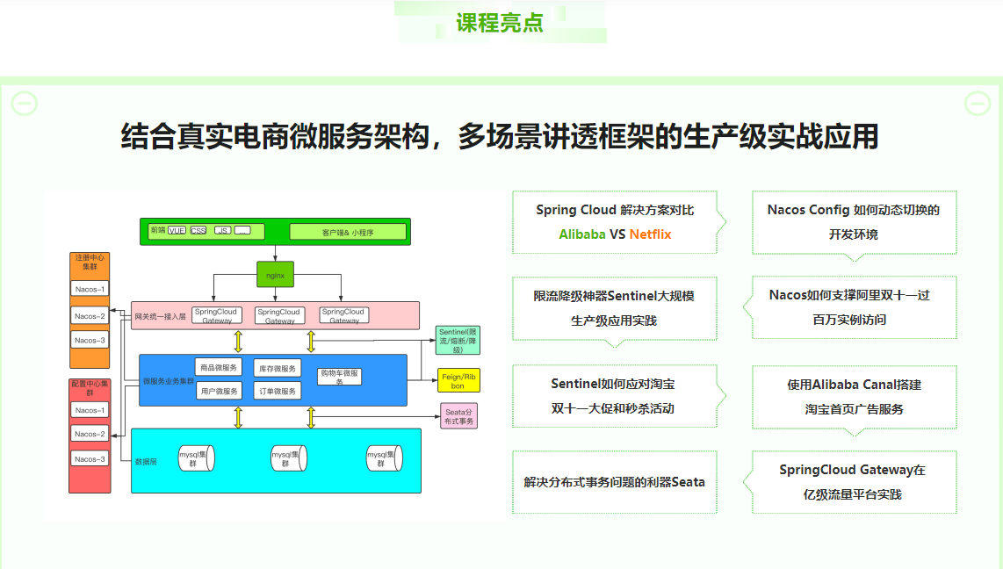Select the Seata分布式事务 component box

460,415
